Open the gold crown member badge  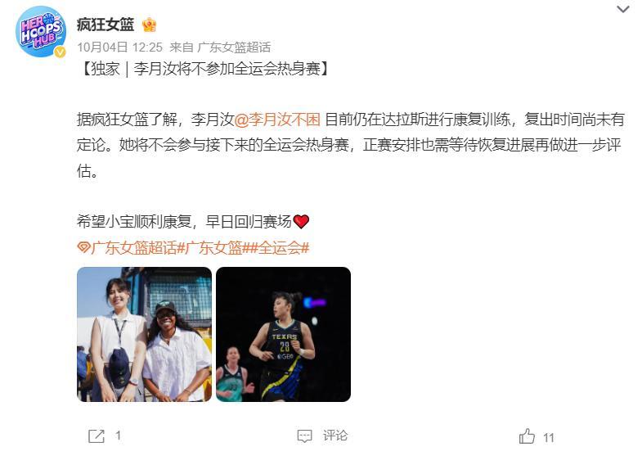click(x=149, y=25)
